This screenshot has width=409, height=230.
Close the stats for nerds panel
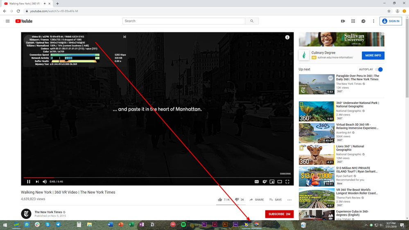tap(125, 37)
